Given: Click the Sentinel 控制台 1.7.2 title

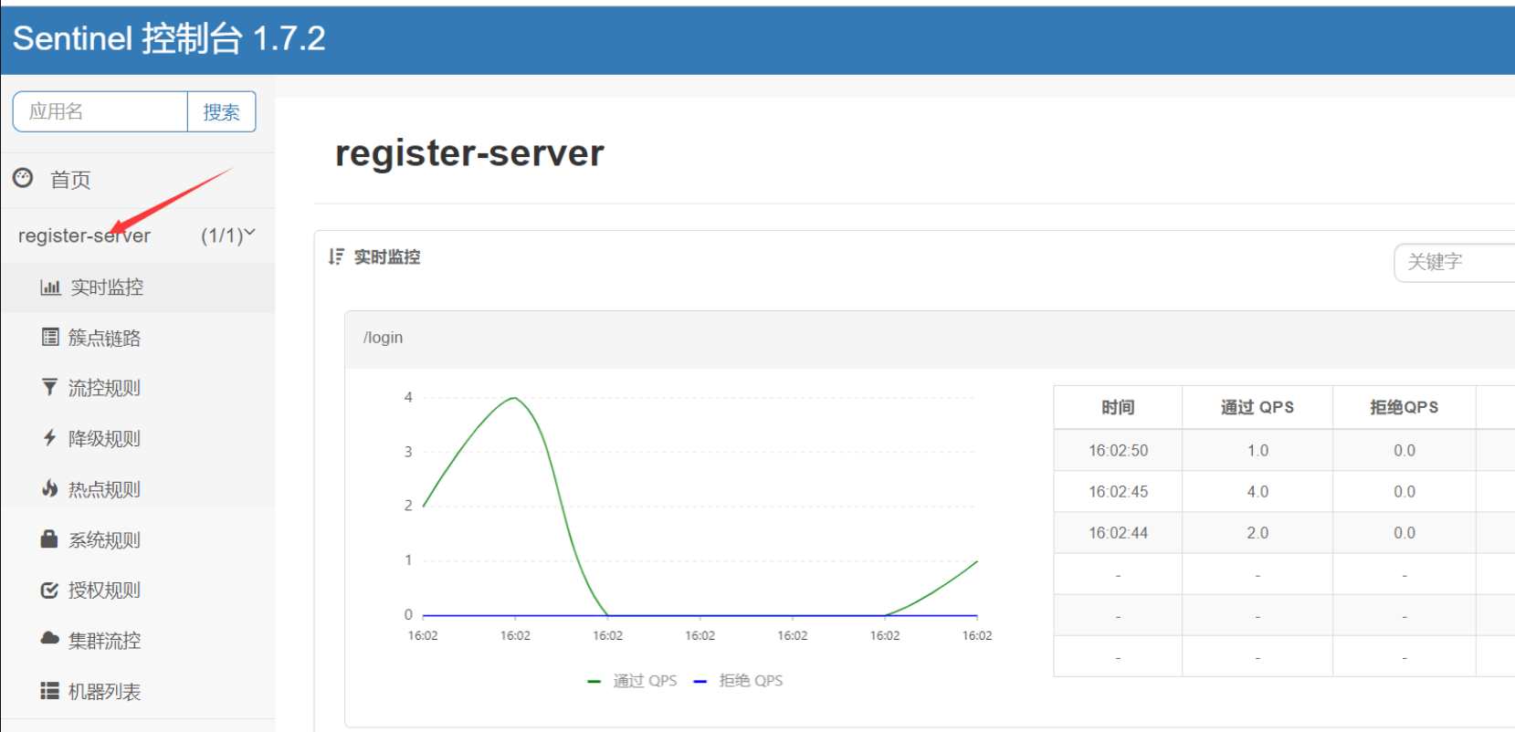Looking at the screenshot, I should 169,38.
